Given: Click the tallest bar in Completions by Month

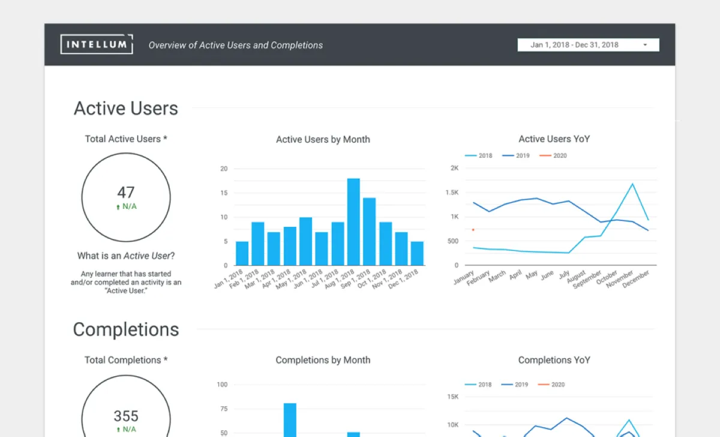Looking at the screenshot, I should tap(290, 420).
